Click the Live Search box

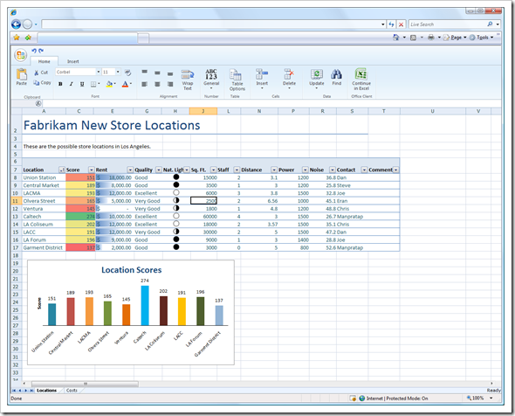click(447, 24)
